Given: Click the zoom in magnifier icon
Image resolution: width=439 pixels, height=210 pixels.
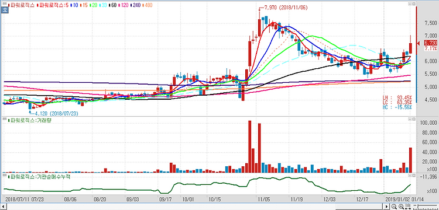Looking at the screenshot, I should [401, 206].
